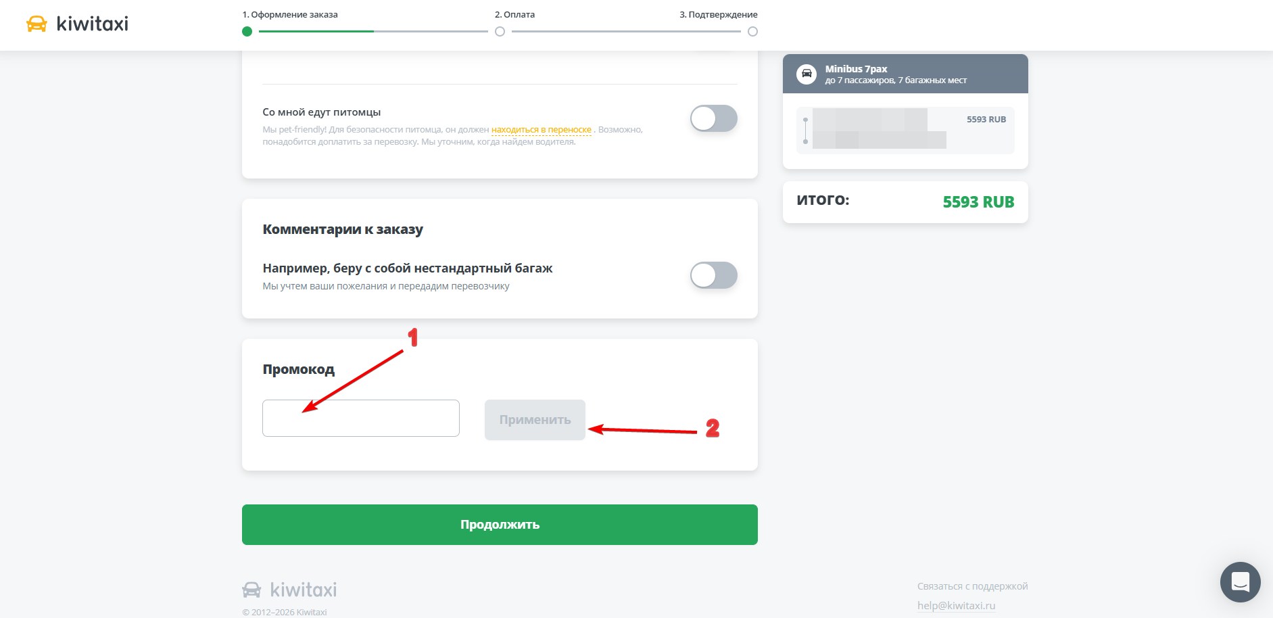The width and height of the screenshot is (1273, 618).
Task: Focus the Промокод input field
Action: [x=361, y=418]
